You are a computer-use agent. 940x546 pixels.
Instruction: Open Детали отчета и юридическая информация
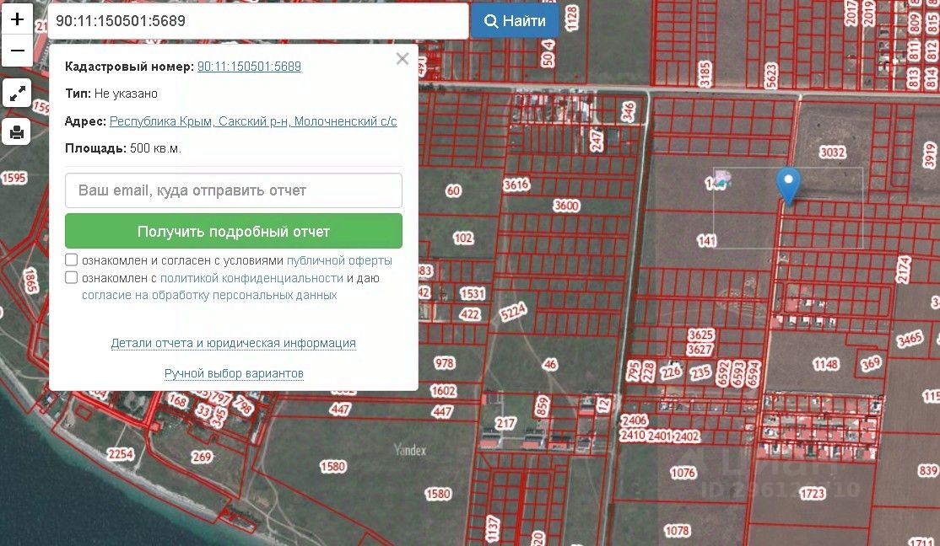point(233,343)
